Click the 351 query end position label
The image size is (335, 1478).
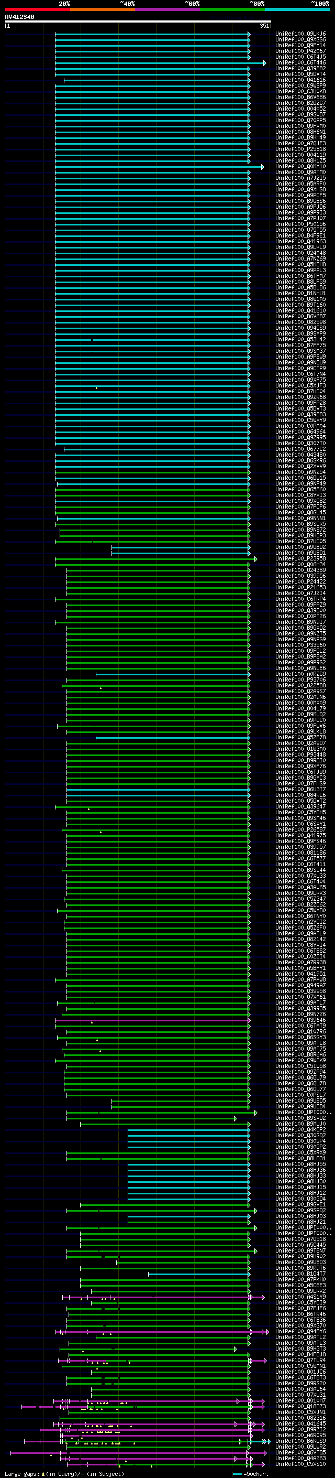click(264, 26)
